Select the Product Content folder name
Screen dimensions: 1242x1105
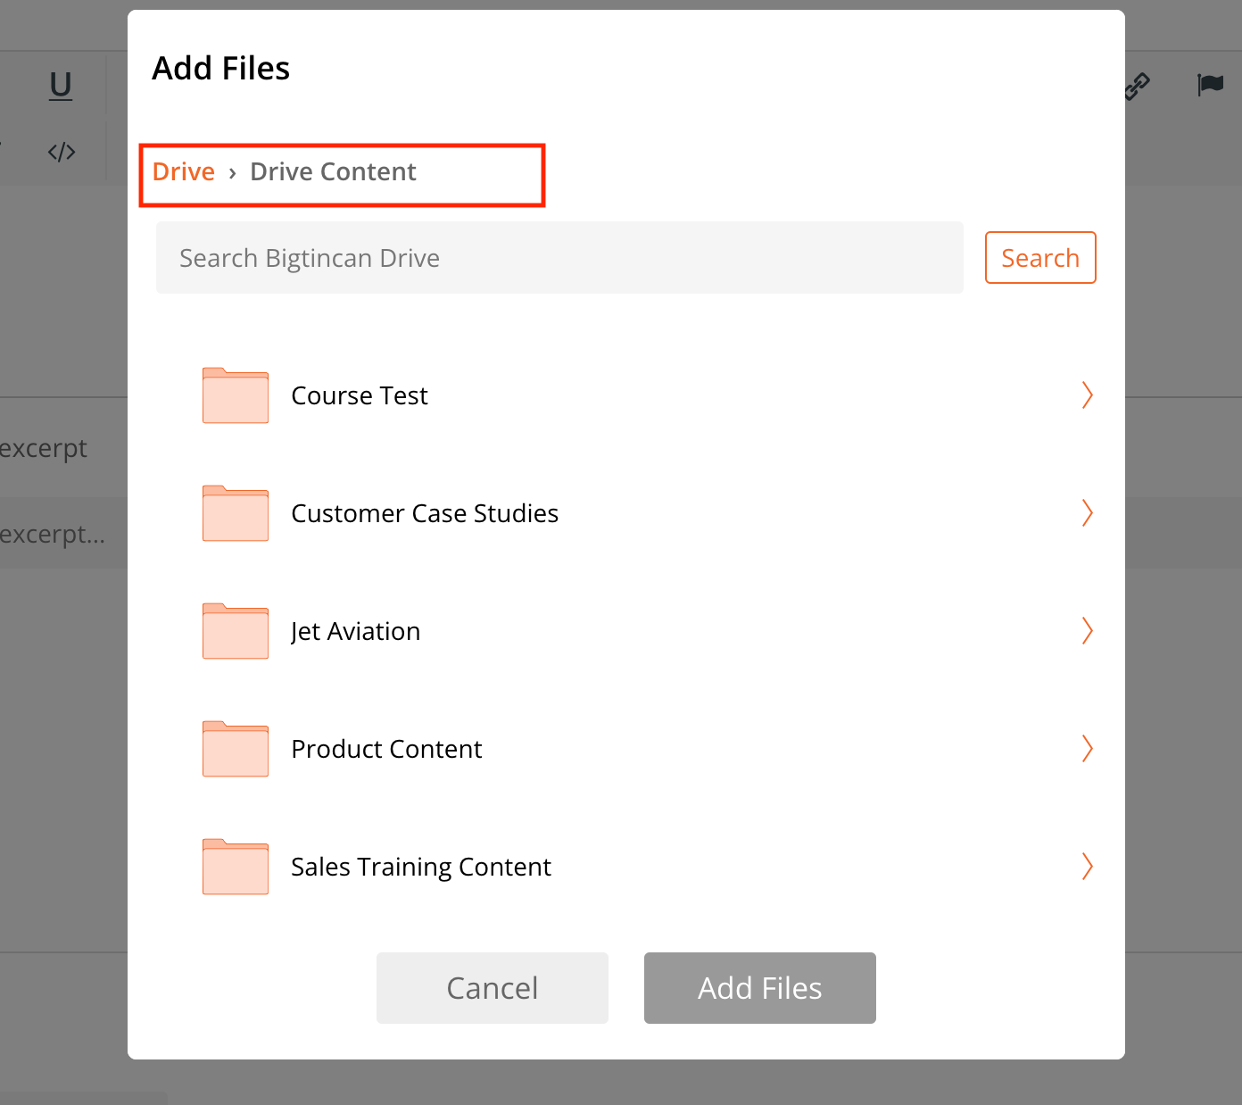tap(386, 749)
